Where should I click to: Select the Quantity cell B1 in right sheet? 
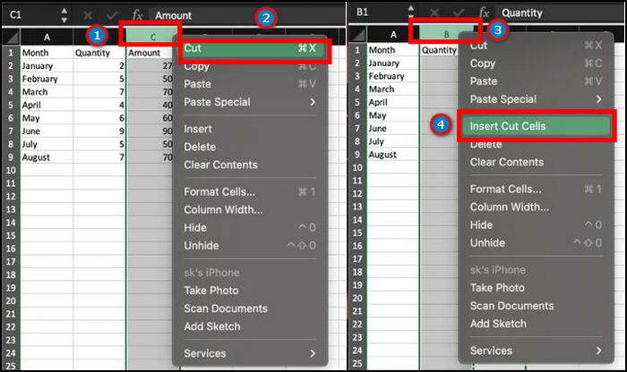tap(439, 50)
